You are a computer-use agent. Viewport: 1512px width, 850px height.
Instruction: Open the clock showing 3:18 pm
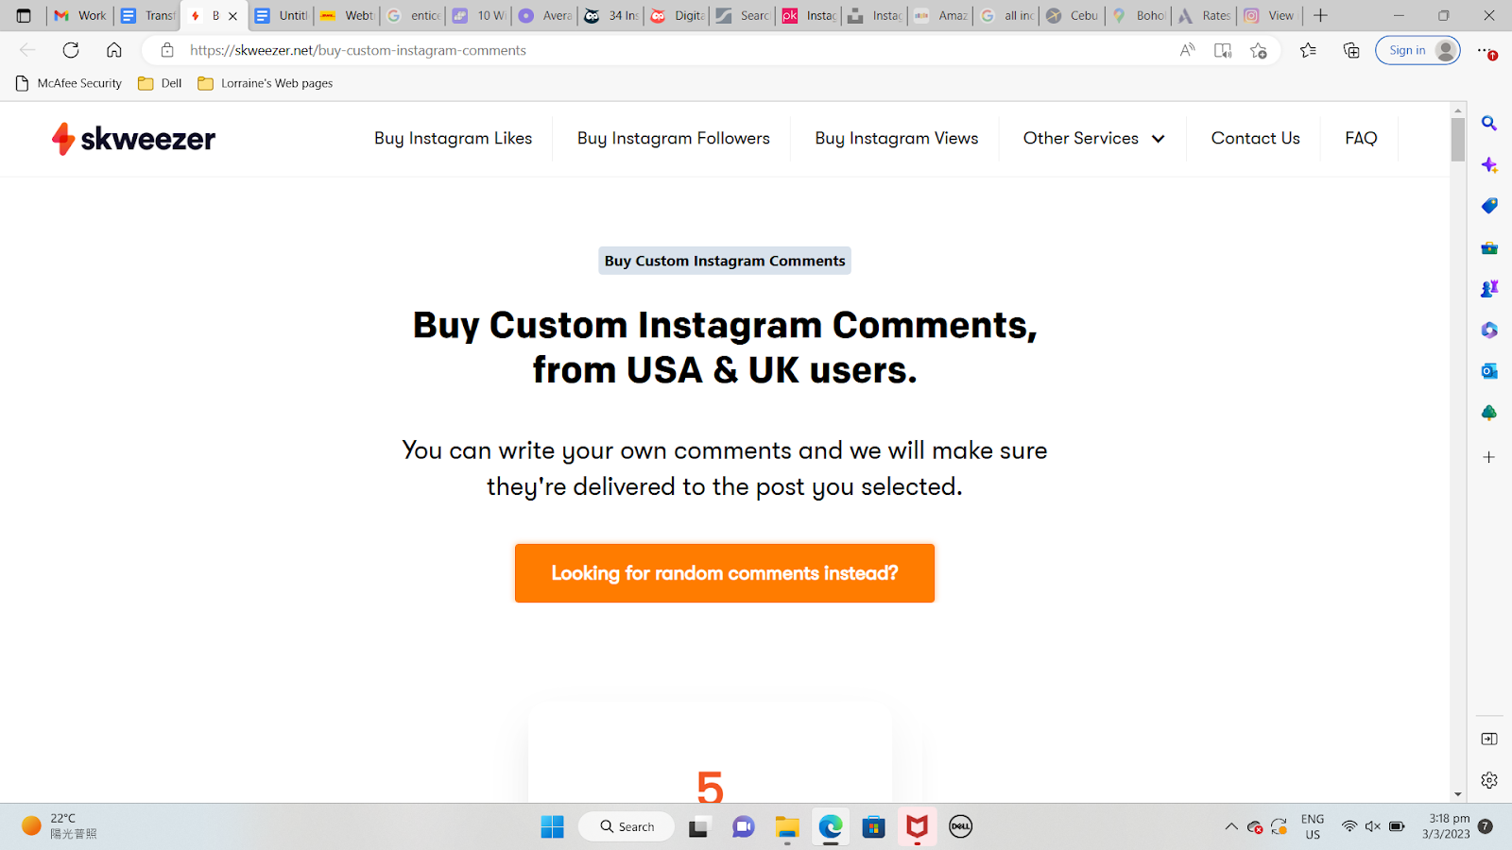(x=1448, y=826)
